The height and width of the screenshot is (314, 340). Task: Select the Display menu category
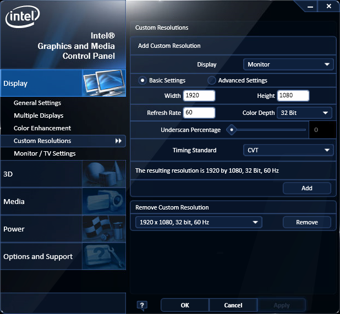click(x=63, y=83)
